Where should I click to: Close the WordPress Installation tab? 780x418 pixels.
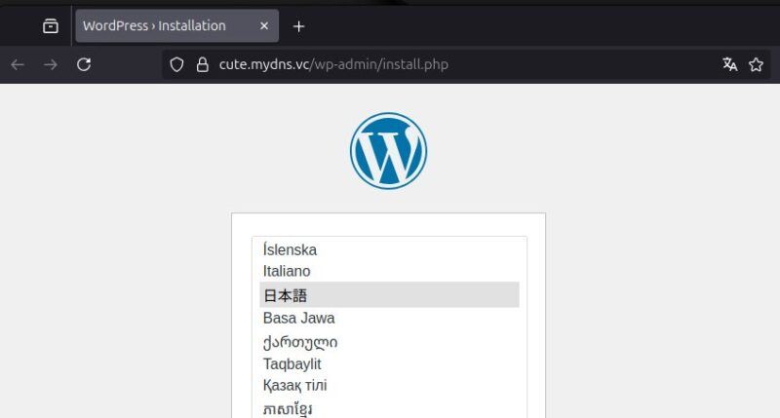coord(264,26)
